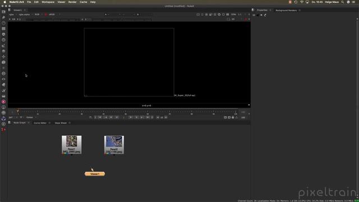Screen dimensions: 359x202
Task: Open the Render menu
Action: [72, 2]
